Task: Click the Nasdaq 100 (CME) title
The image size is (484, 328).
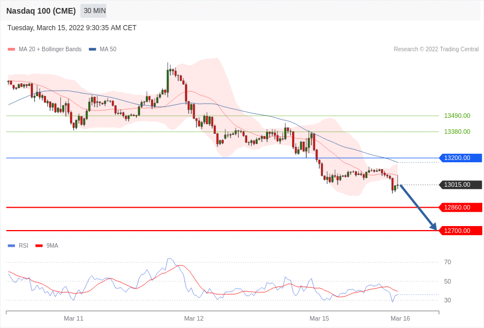Action: tap(41, 11)
